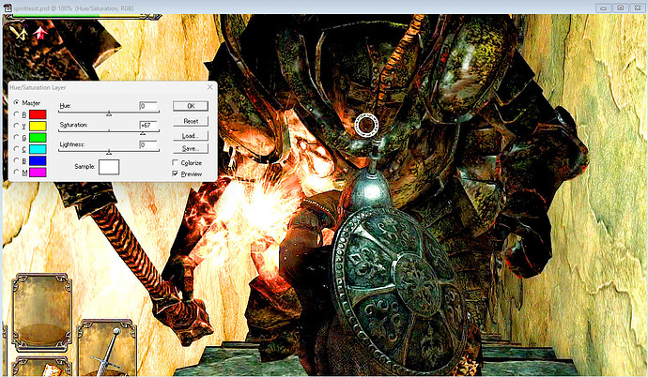Uncheck the Preview checkbox

[x=176, y=173]
